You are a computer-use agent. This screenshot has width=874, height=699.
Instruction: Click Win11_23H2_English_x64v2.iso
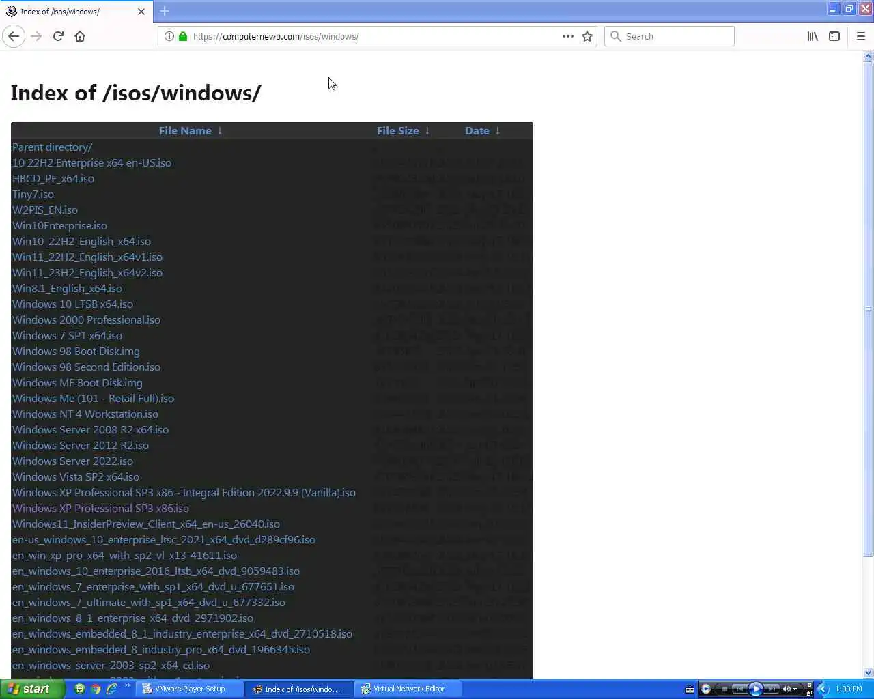click(x=87, y=272)
